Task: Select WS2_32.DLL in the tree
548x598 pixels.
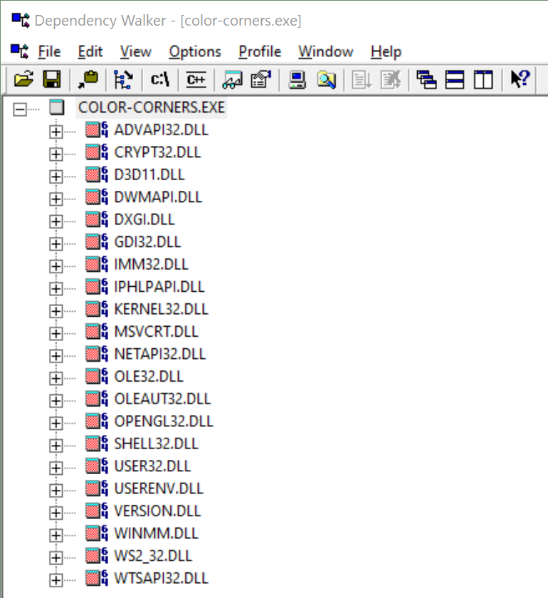Action: [x=153, y=556]
